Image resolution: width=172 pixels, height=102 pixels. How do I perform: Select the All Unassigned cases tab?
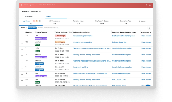55,22
